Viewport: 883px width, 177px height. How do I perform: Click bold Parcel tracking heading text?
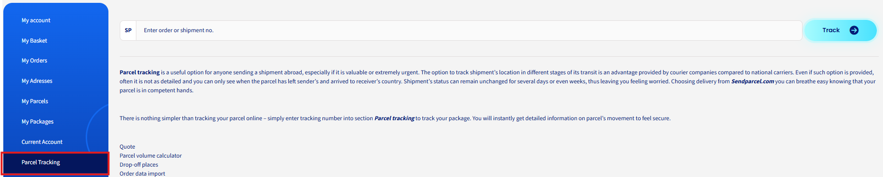pos(140,72)
